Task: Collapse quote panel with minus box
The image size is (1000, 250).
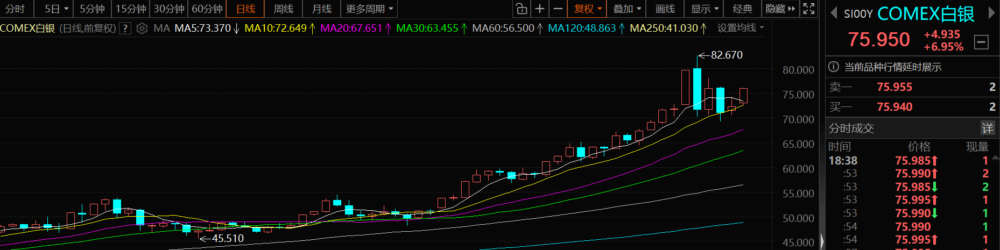Action: pos(981,42)
